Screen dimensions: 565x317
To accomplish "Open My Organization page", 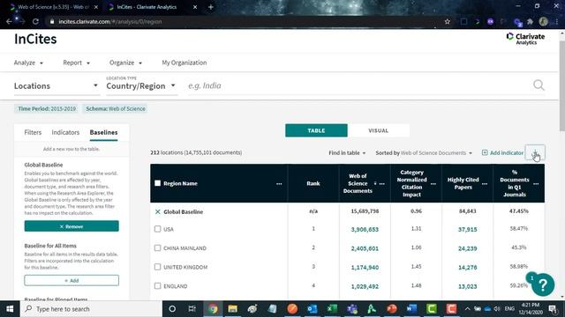I will (185, 63).
